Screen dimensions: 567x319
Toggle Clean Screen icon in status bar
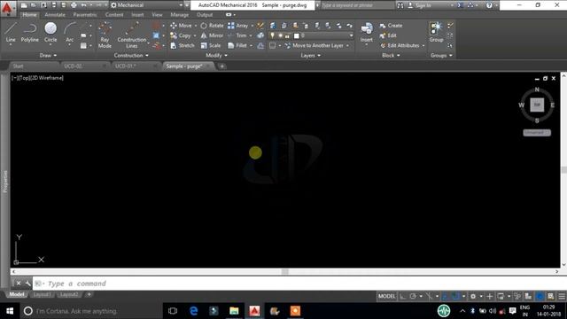tap(551, 296)
